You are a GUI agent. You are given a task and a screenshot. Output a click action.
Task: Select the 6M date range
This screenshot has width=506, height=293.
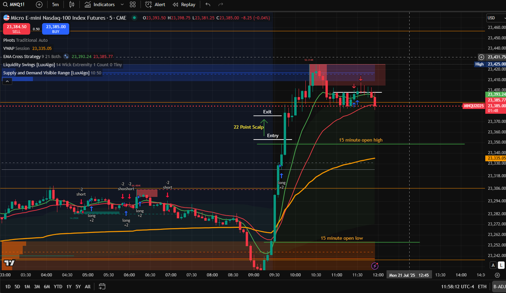tap(48, 287)
